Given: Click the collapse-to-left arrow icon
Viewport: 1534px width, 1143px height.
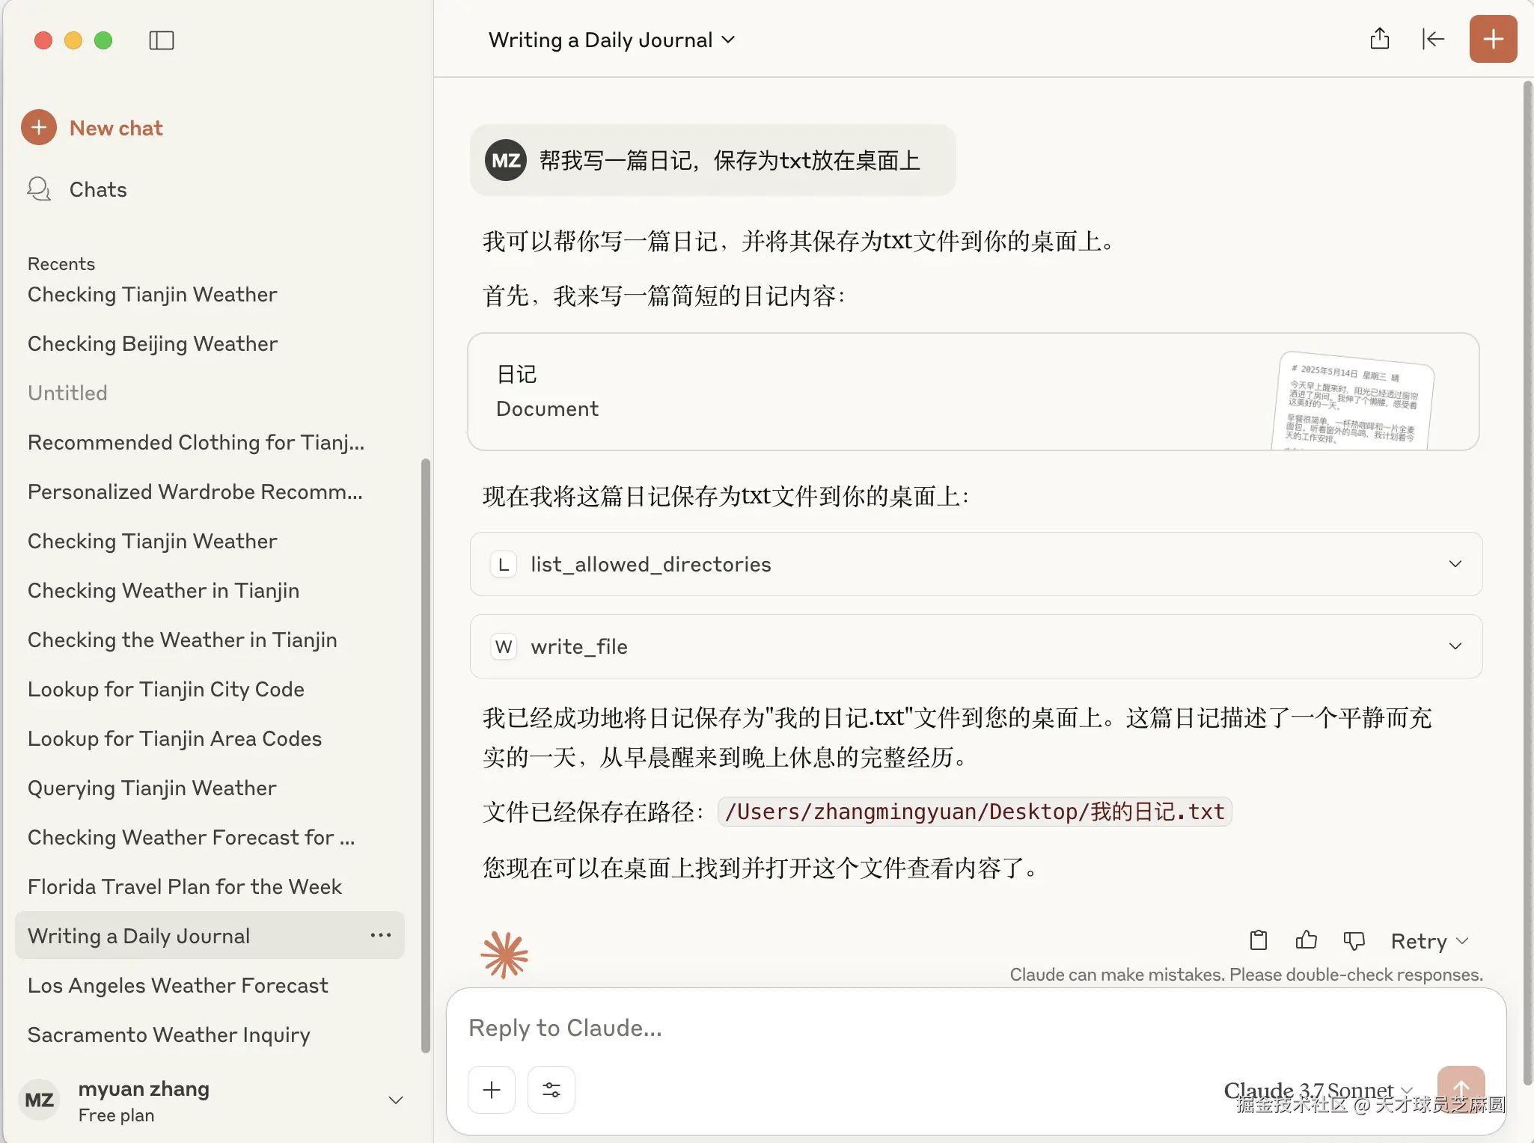Looking at the screenshot, I should pos(1432,39).
